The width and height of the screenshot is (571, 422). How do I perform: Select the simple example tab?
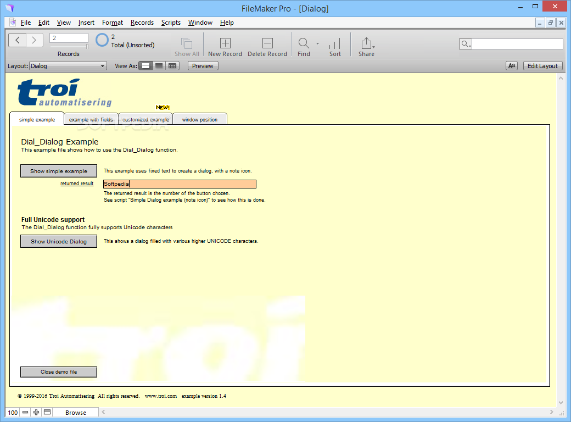37,119
